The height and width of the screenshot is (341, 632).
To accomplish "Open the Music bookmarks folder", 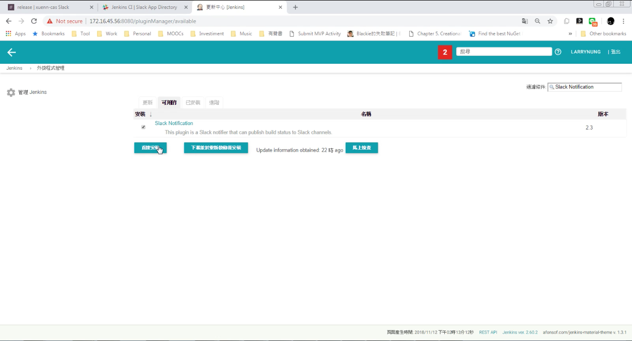I will (x=241, y=34).
